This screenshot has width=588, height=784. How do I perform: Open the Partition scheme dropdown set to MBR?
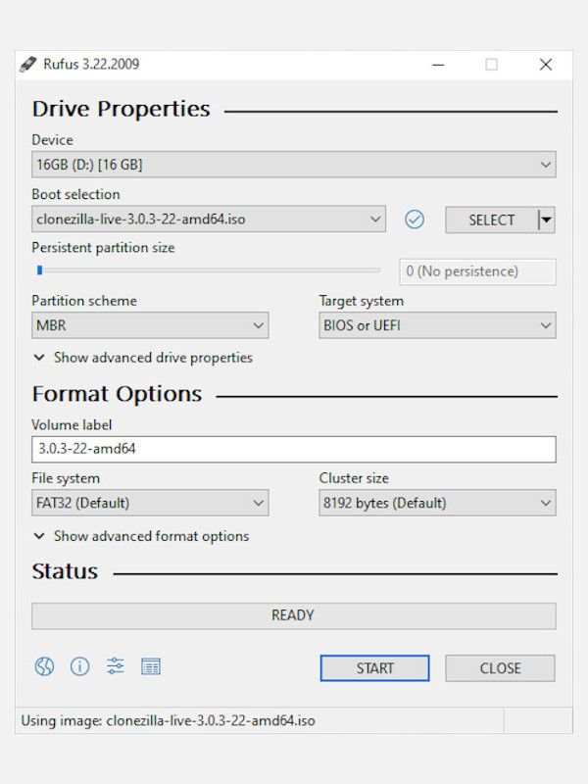[150, 325]
